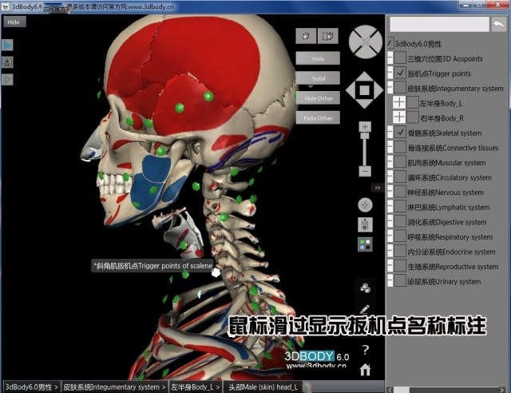Toggle 淋巴系统Lymphatic system checkbox
This screenshot has height=393, width=511.
[x=400, y=207]
